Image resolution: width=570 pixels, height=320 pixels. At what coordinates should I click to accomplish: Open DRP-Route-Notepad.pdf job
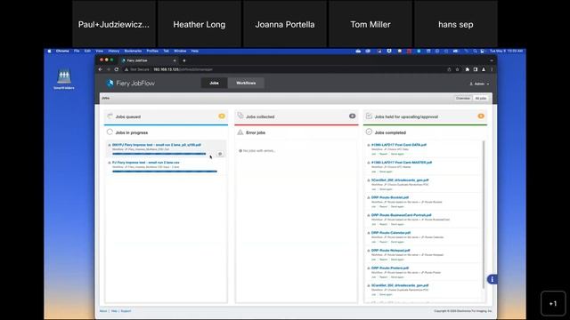(x=390, y=251)
